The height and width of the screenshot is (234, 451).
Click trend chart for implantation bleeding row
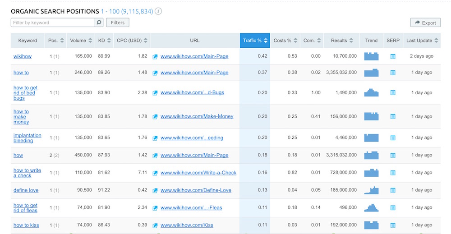(x=371, y=138)
